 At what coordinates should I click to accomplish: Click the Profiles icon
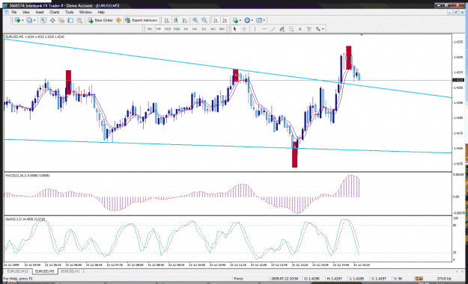point(29,20)
